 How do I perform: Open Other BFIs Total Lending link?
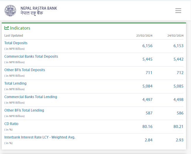[24, 110]
